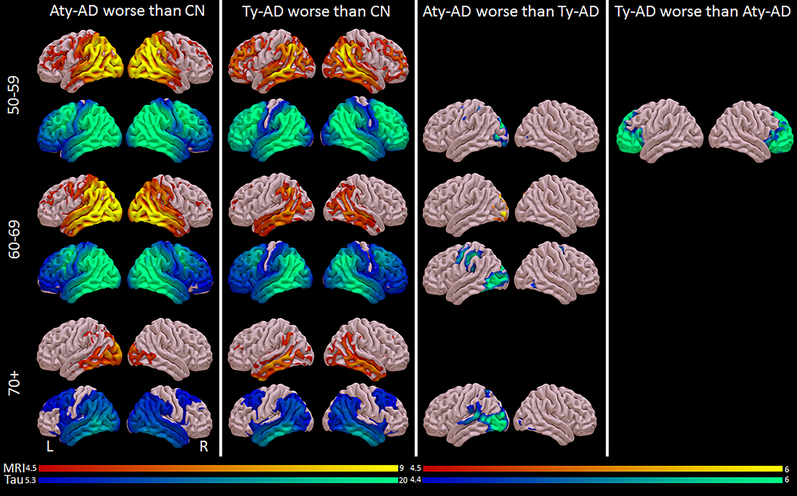Image resolution: width=797 pixels, height=496 pixels.
Task: Select 60-69 MRI right-hemisphere brain, Aty-AD vs Ty-AD
Action: point(557,206)
